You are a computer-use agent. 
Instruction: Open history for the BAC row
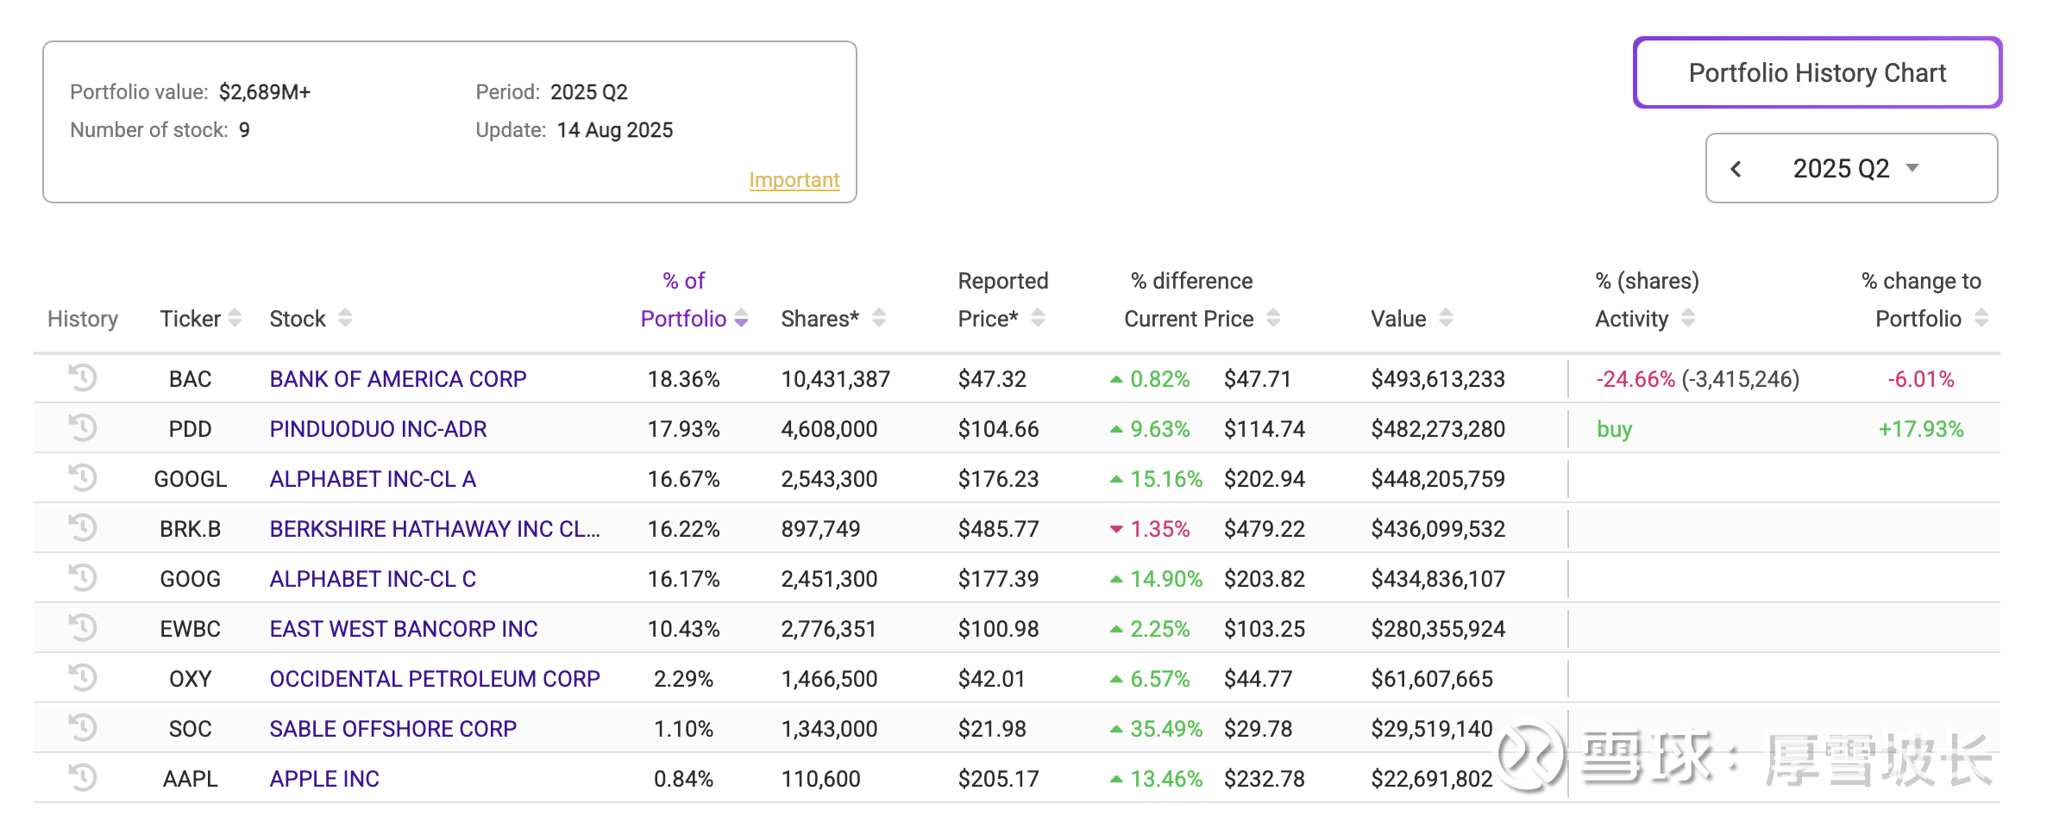[x=83, y=377]
